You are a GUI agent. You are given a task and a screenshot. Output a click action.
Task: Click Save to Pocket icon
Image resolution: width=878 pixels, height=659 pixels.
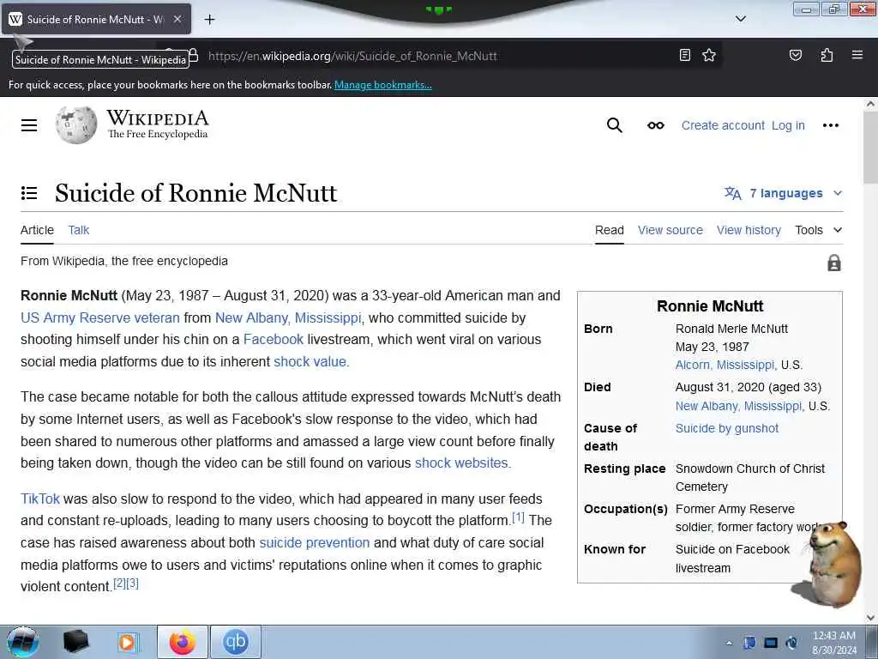[x=795, y=55]
